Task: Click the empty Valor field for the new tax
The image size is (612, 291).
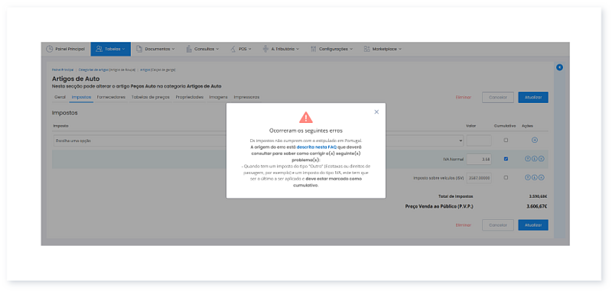Action: (479, 141)
